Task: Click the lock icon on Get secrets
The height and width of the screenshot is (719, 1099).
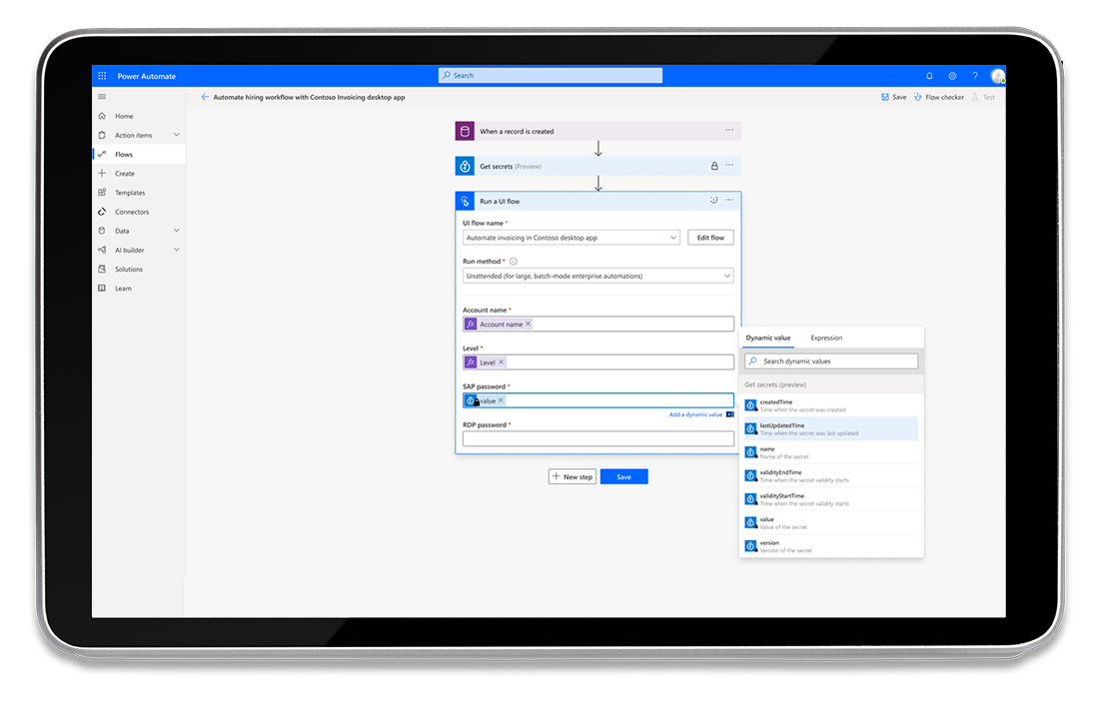Action: point(714,166)
